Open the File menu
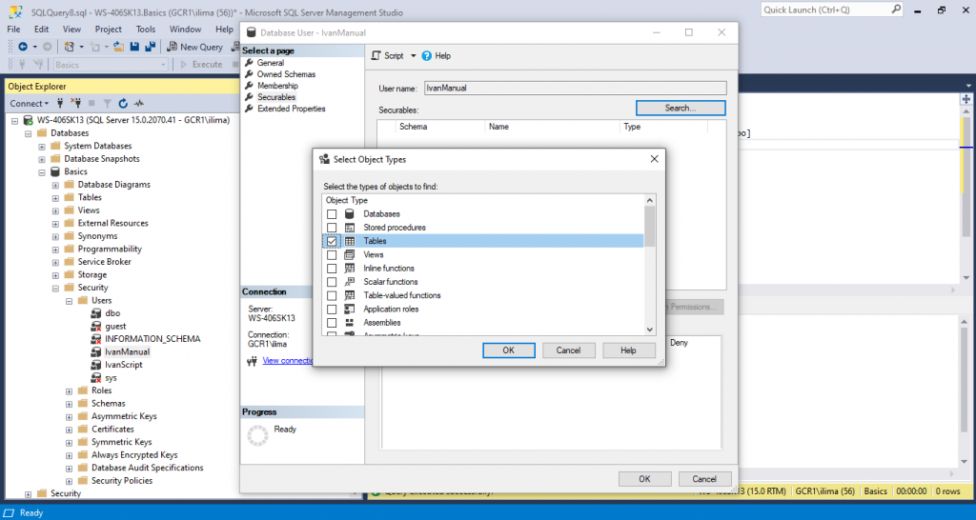The height and width of the screenshot is (520, 976). point(13,30)
